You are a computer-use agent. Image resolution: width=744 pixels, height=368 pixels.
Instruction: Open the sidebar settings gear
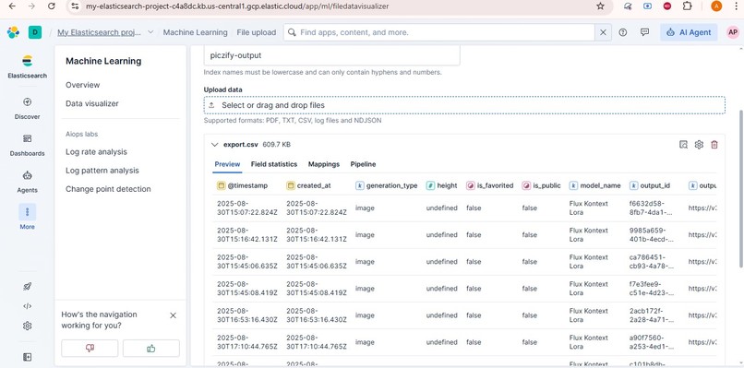tap(27, 326)
